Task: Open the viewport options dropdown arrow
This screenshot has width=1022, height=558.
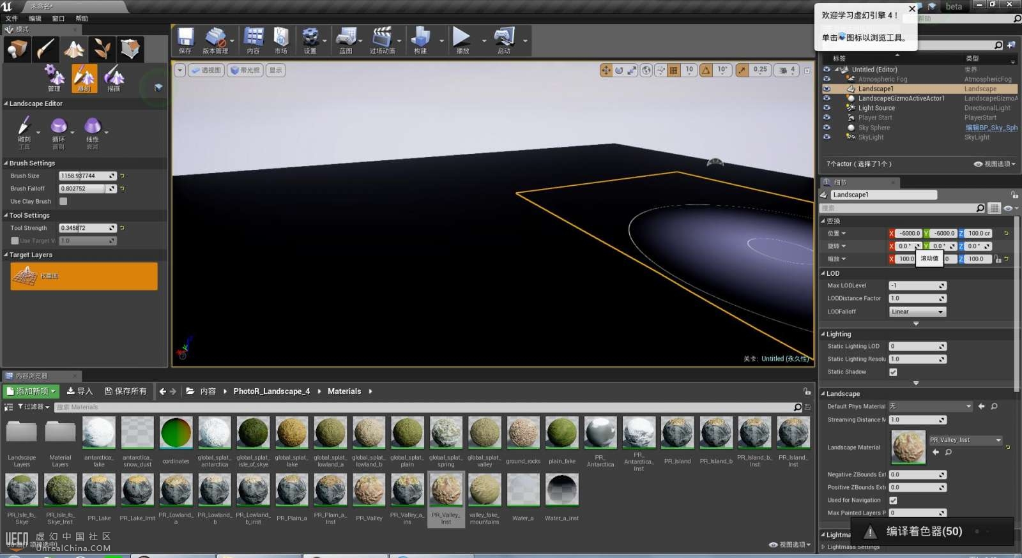Action: coord(180,70)
